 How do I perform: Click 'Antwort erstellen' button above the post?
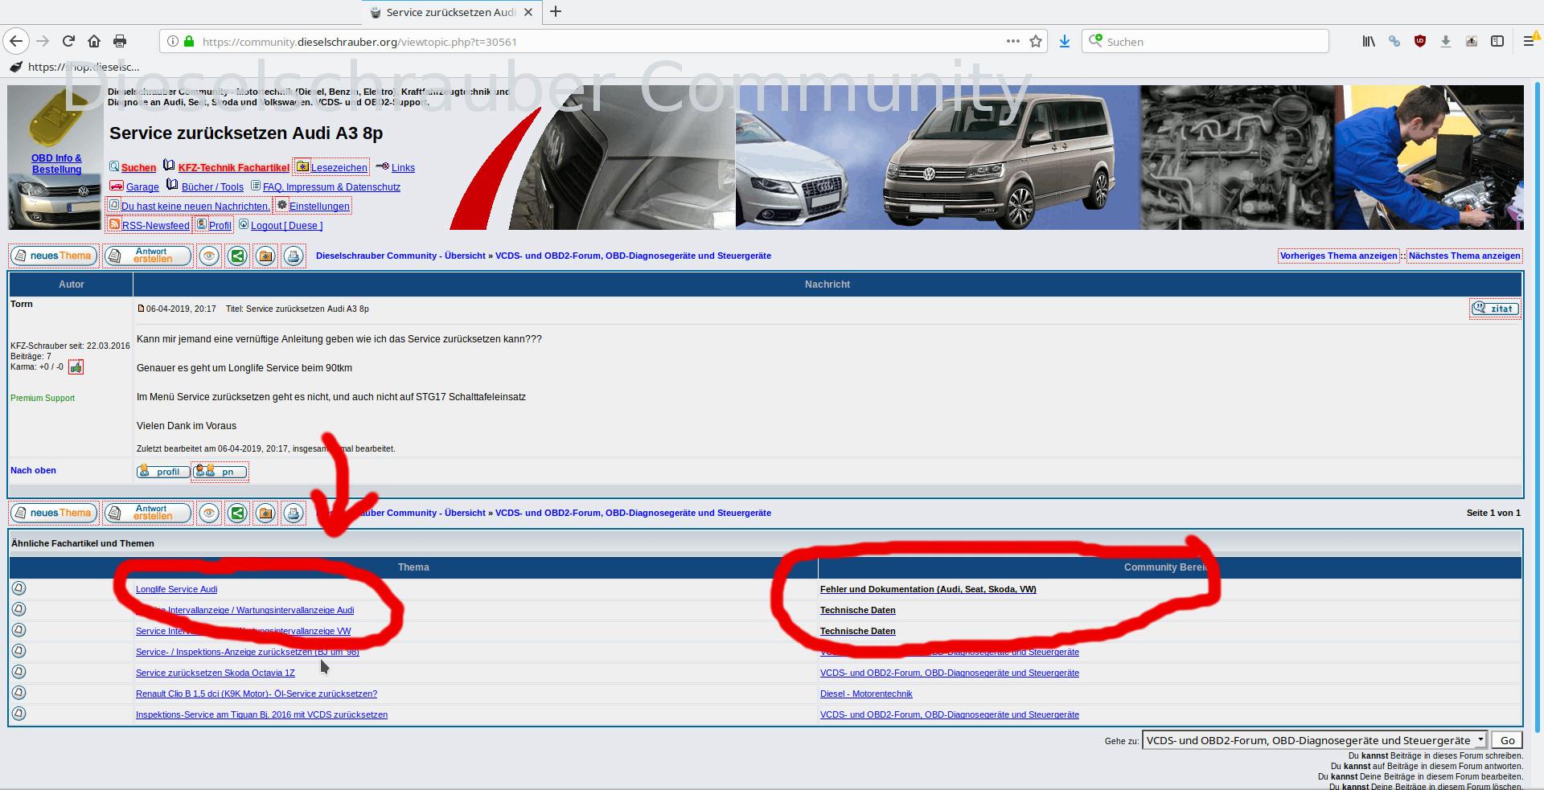(148, 256)
